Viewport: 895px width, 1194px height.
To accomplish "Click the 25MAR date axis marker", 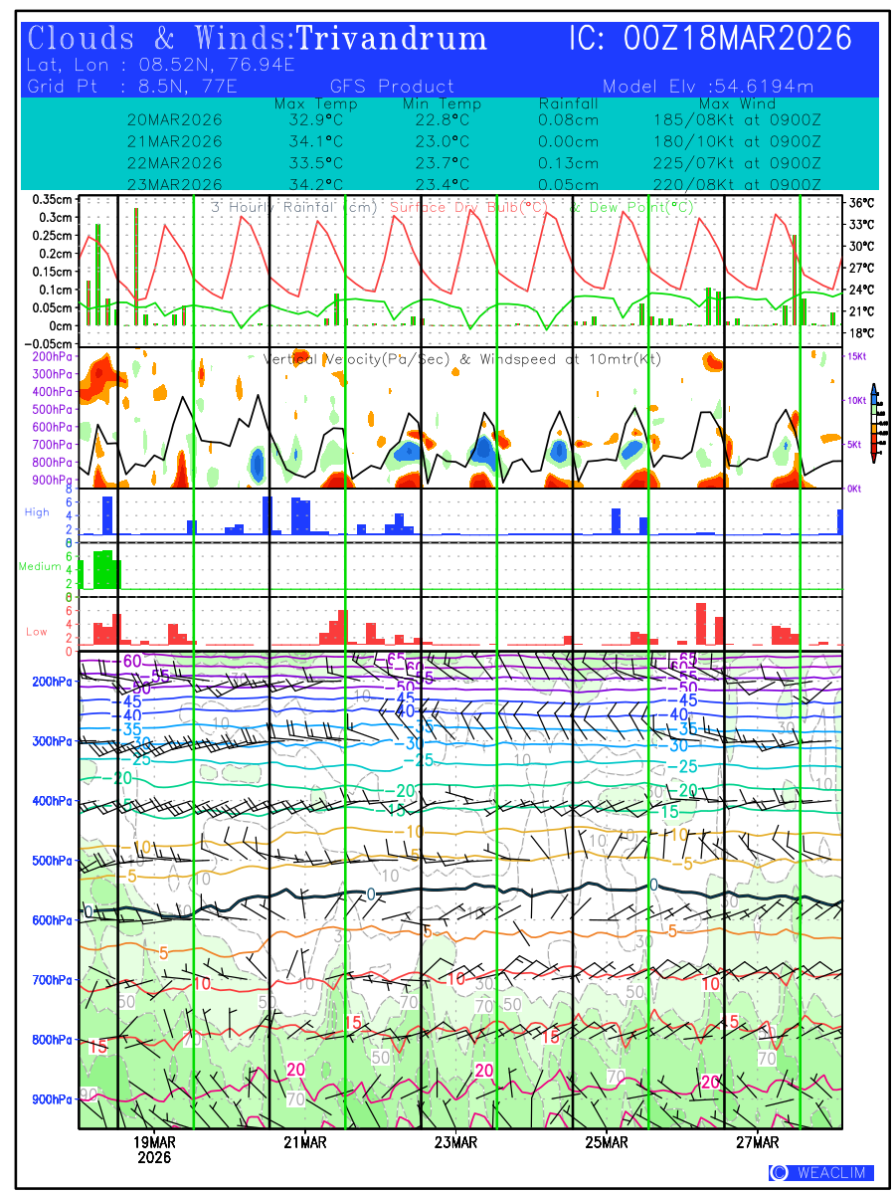I will 606,1142.
